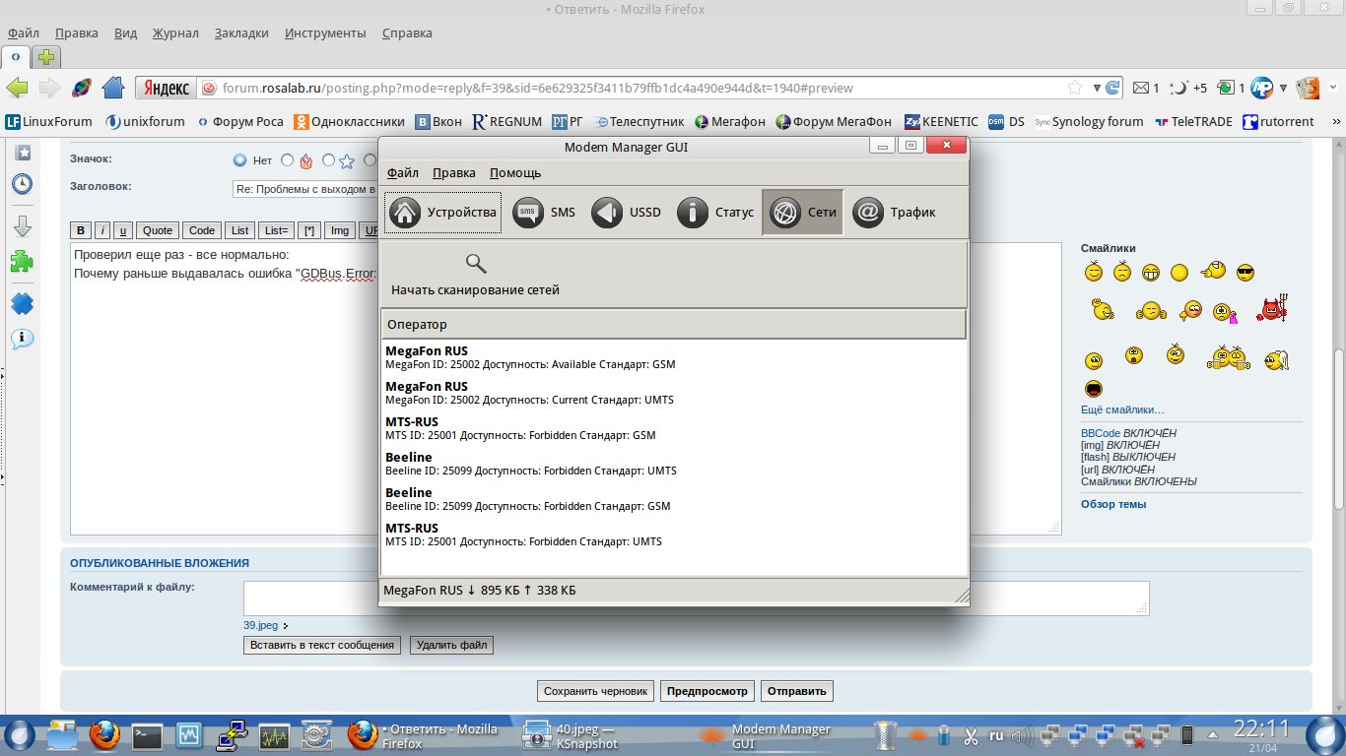
Task: Switch to the SMS tab
Action: (x=545, y=213)
